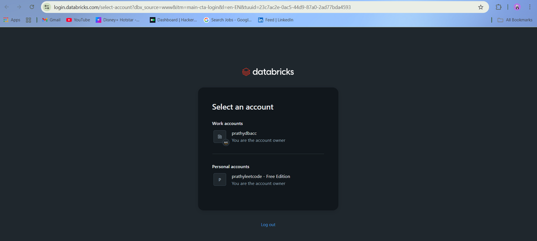This screenshot has width=537, height=241.
Task: Open Gmail bookmark
Action: tap(52, 20)
